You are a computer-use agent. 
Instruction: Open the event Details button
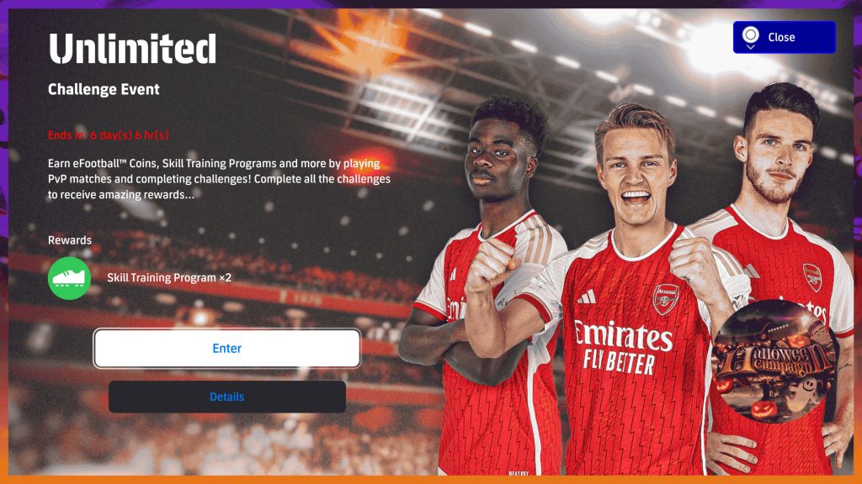point(227,397)
